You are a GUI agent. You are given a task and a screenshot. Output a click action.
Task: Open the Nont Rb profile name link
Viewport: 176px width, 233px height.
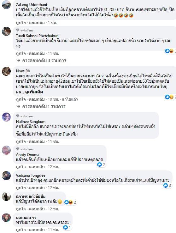(x=23, y=71)
